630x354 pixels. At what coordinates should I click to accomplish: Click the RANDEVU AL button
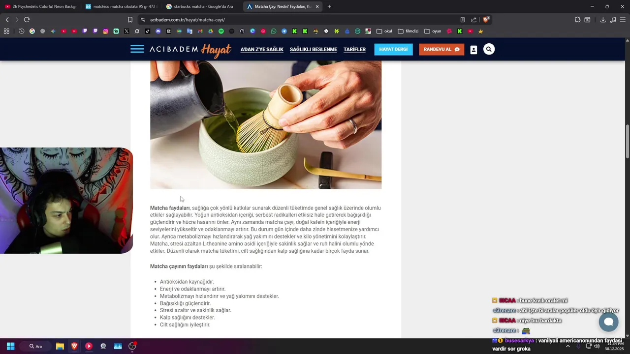(441, 49)
